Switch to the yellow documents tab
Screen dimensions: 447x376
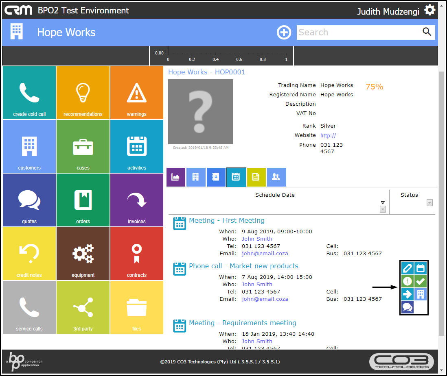tap(256, 177)
